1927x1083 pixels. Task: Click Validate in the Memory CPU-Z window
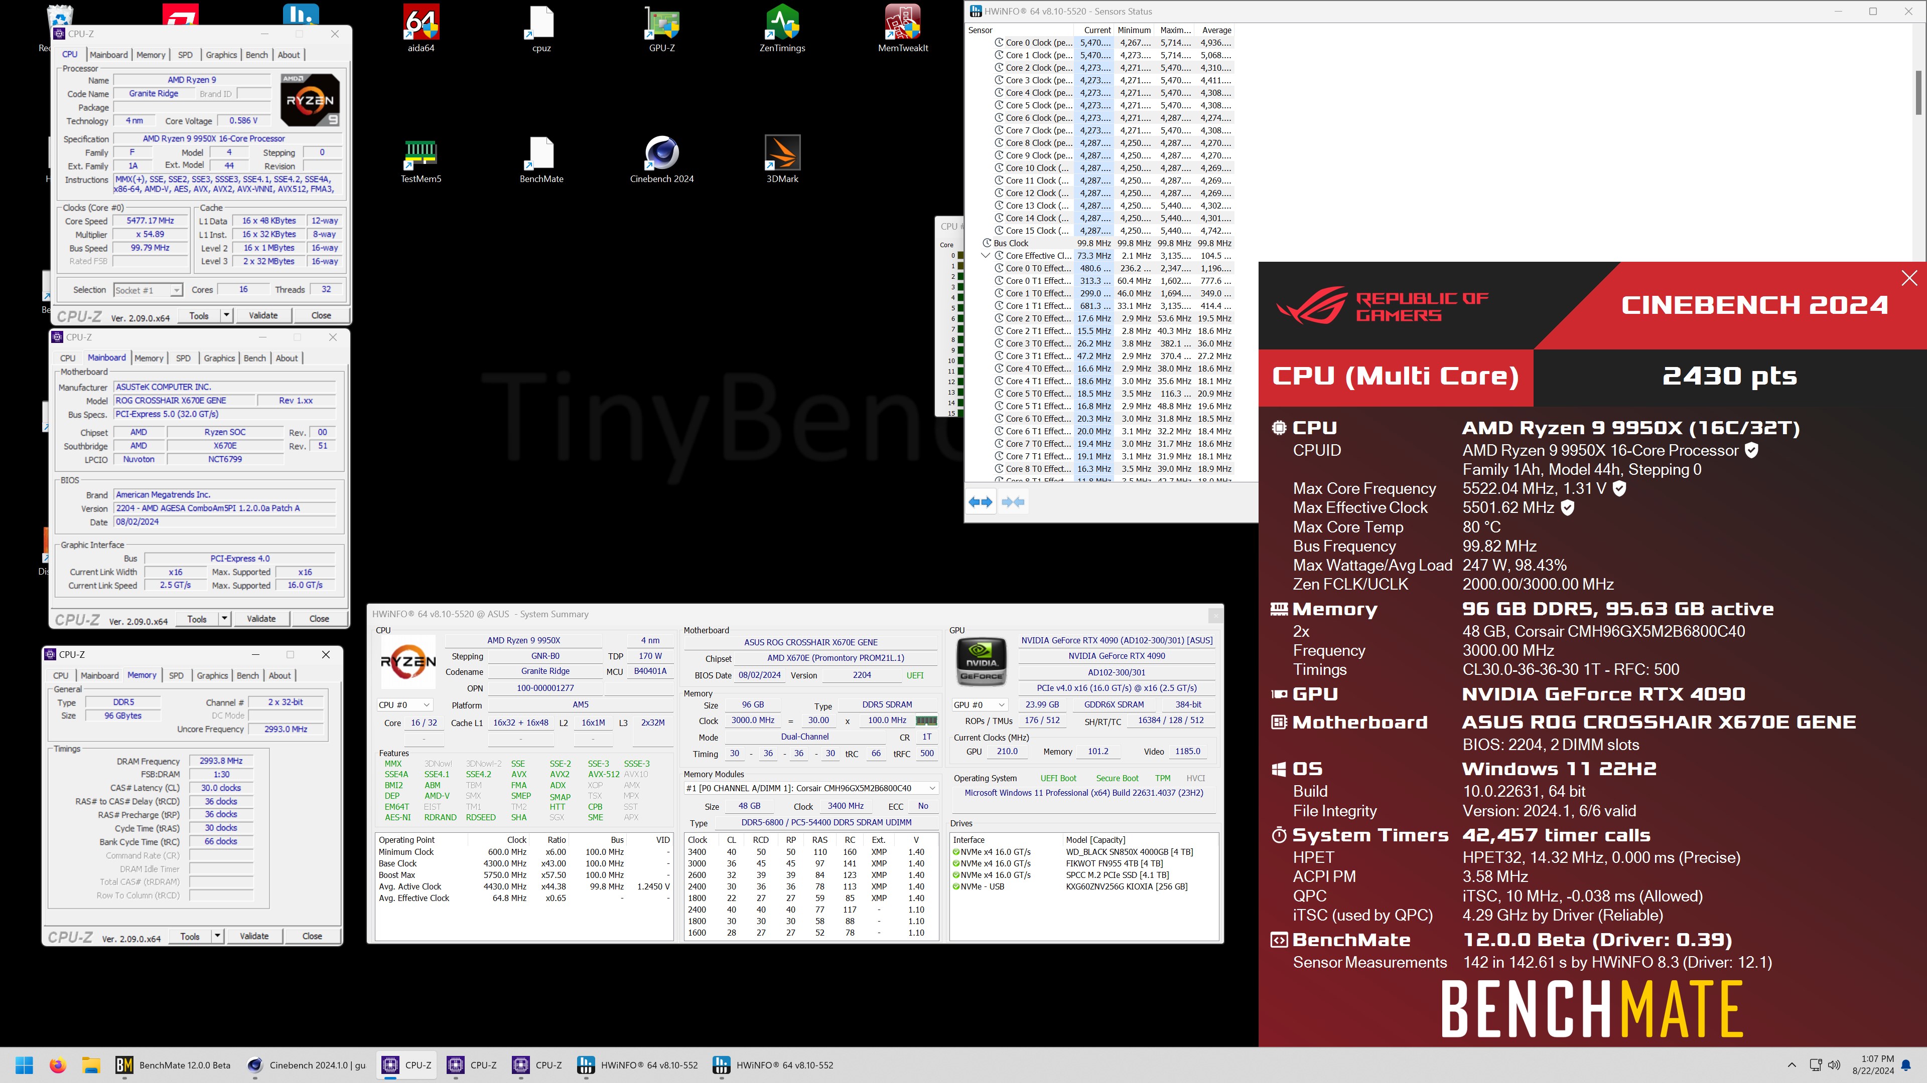[253, 936]
